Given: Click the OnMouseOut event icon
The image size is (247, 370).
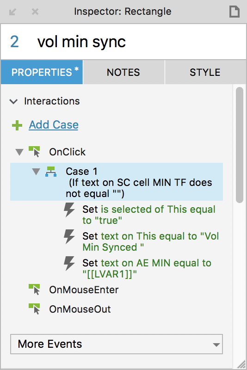Looking at the screenshot, I should coord(34,309).
